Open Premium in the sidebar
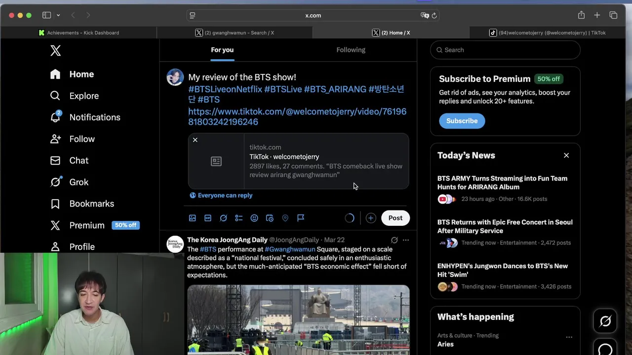Screen dimensions: 632x355 pyautogui.click(x=78, y=225)
